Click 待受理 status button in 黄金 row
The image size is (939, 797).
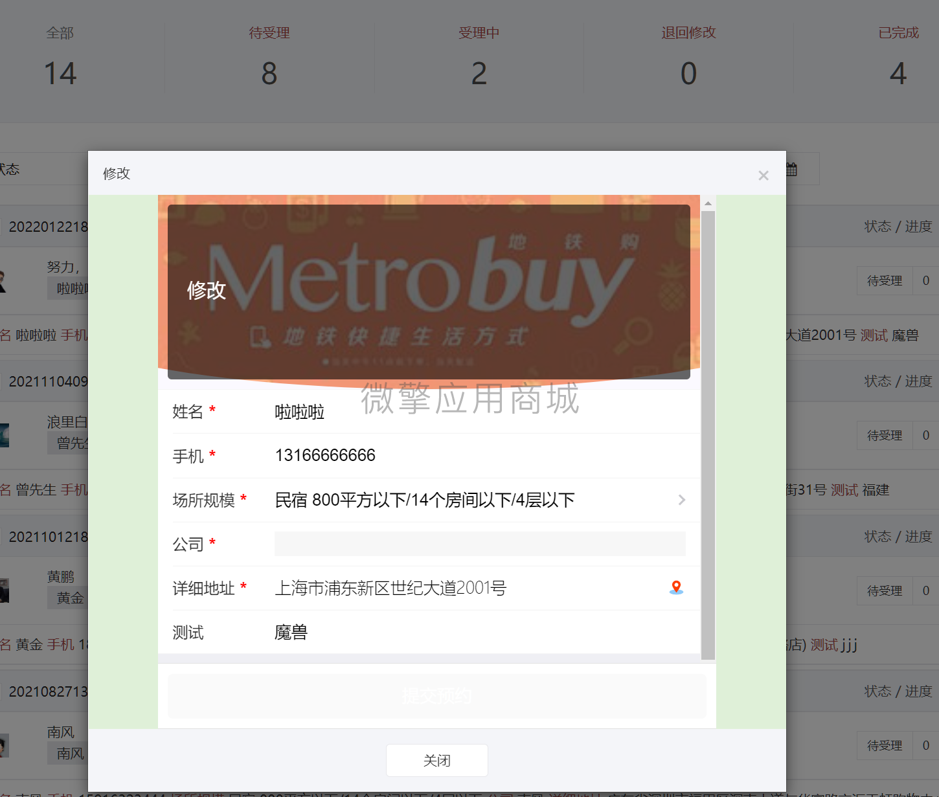point(885,591)
